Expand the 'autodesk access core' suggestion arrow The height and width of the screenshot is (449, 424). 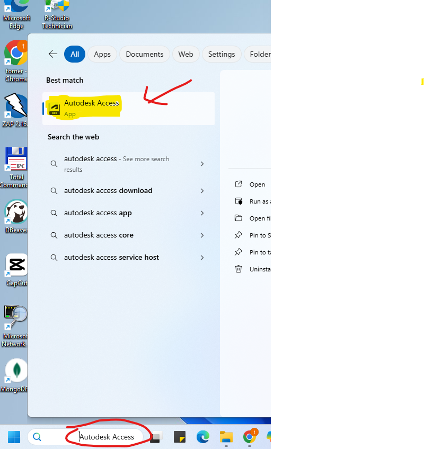tap(202, 235)
